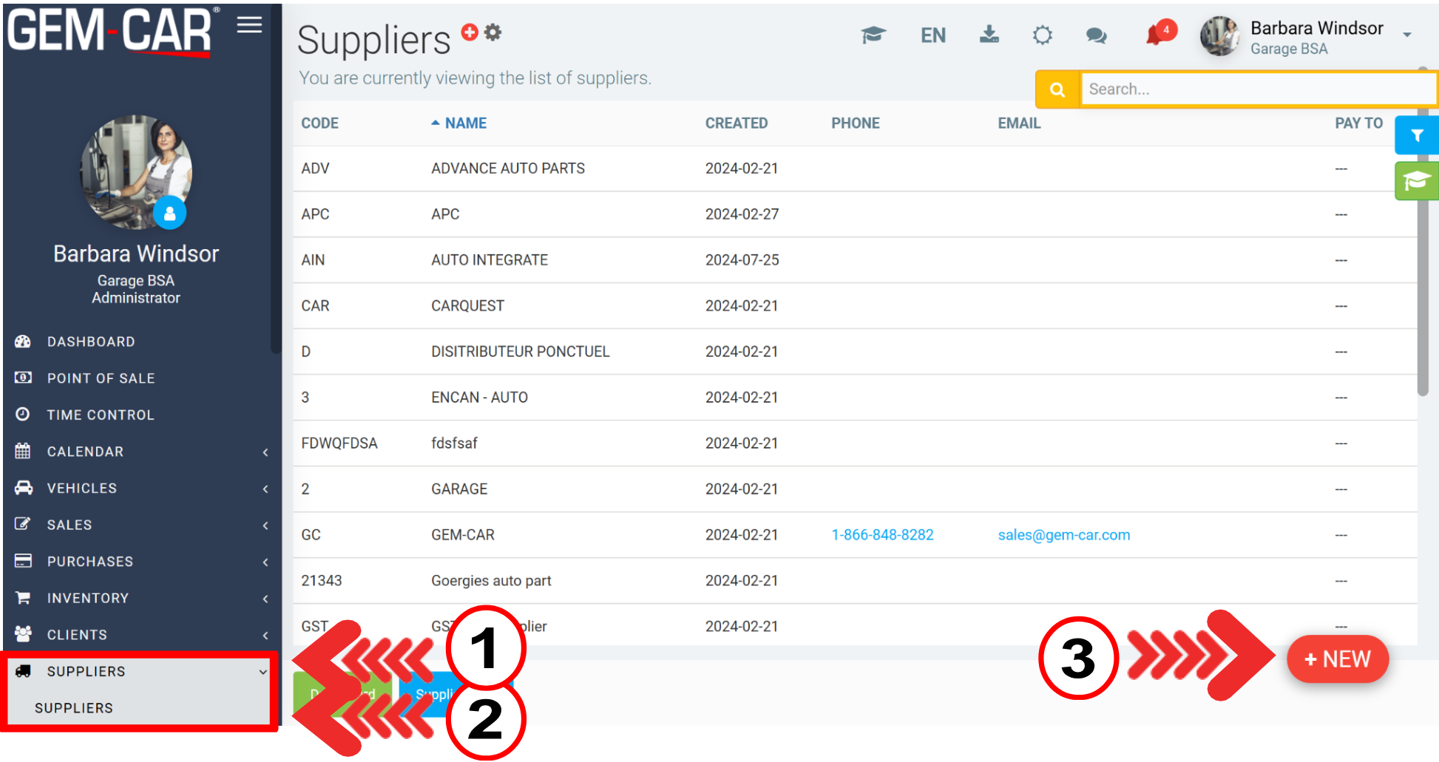Go to Point of Sale menu item

(x=101, y=378)
